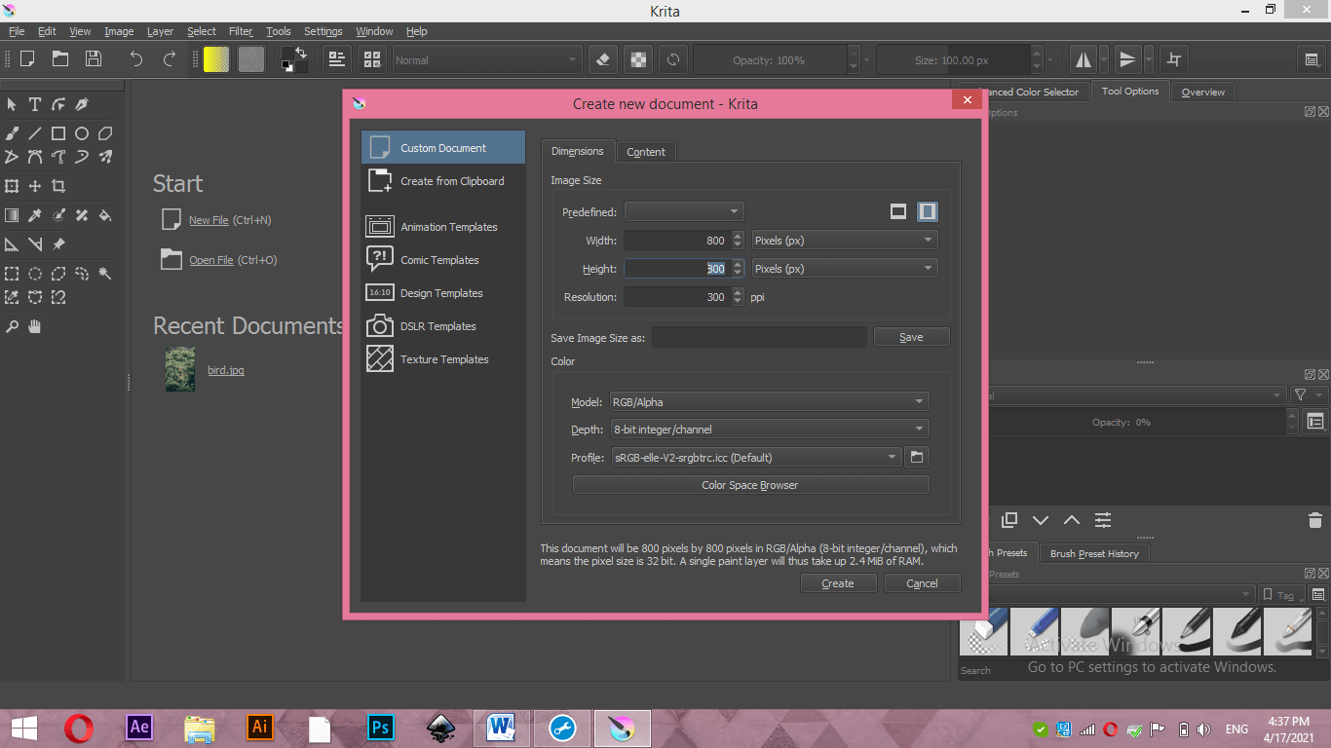Open the color Depth dropdown

(x=769, y=429)
